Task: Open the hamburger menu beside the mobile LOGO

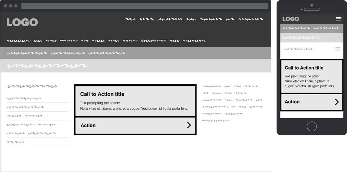Action: click(x=338, y=19)
